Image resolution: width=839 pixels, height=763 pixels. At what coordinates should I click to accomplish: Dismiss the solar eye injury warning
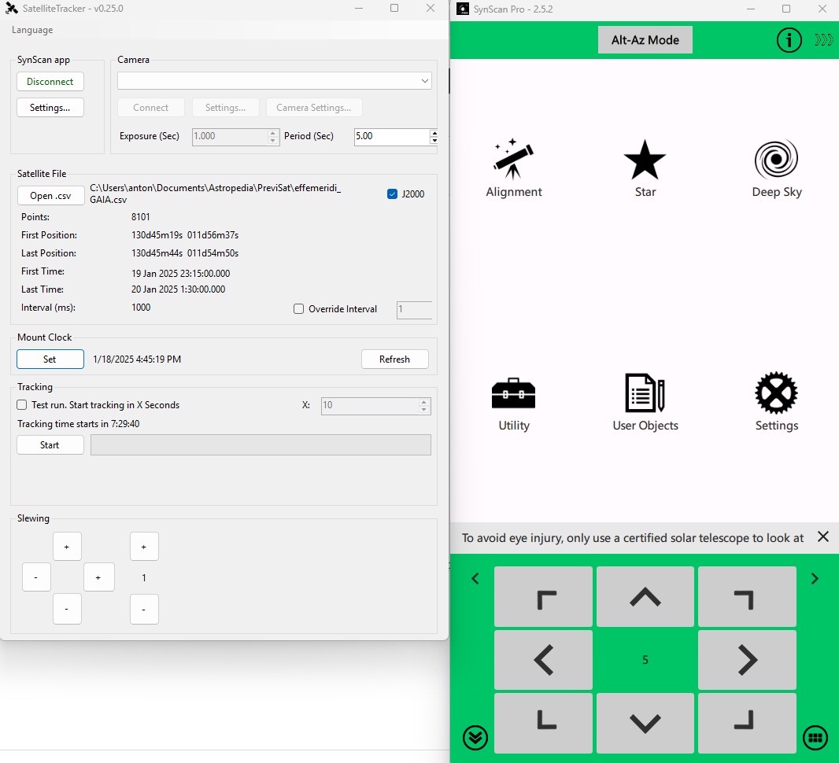pos(823,536)
